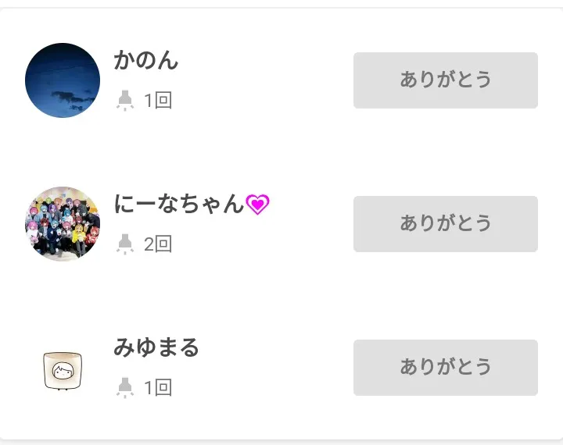
Task: Tap the bell icon under かのん
Action: 125,101
